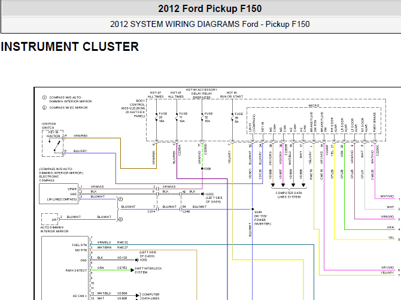Select the 'IGNITION SWITCH' label

[49, 126]
